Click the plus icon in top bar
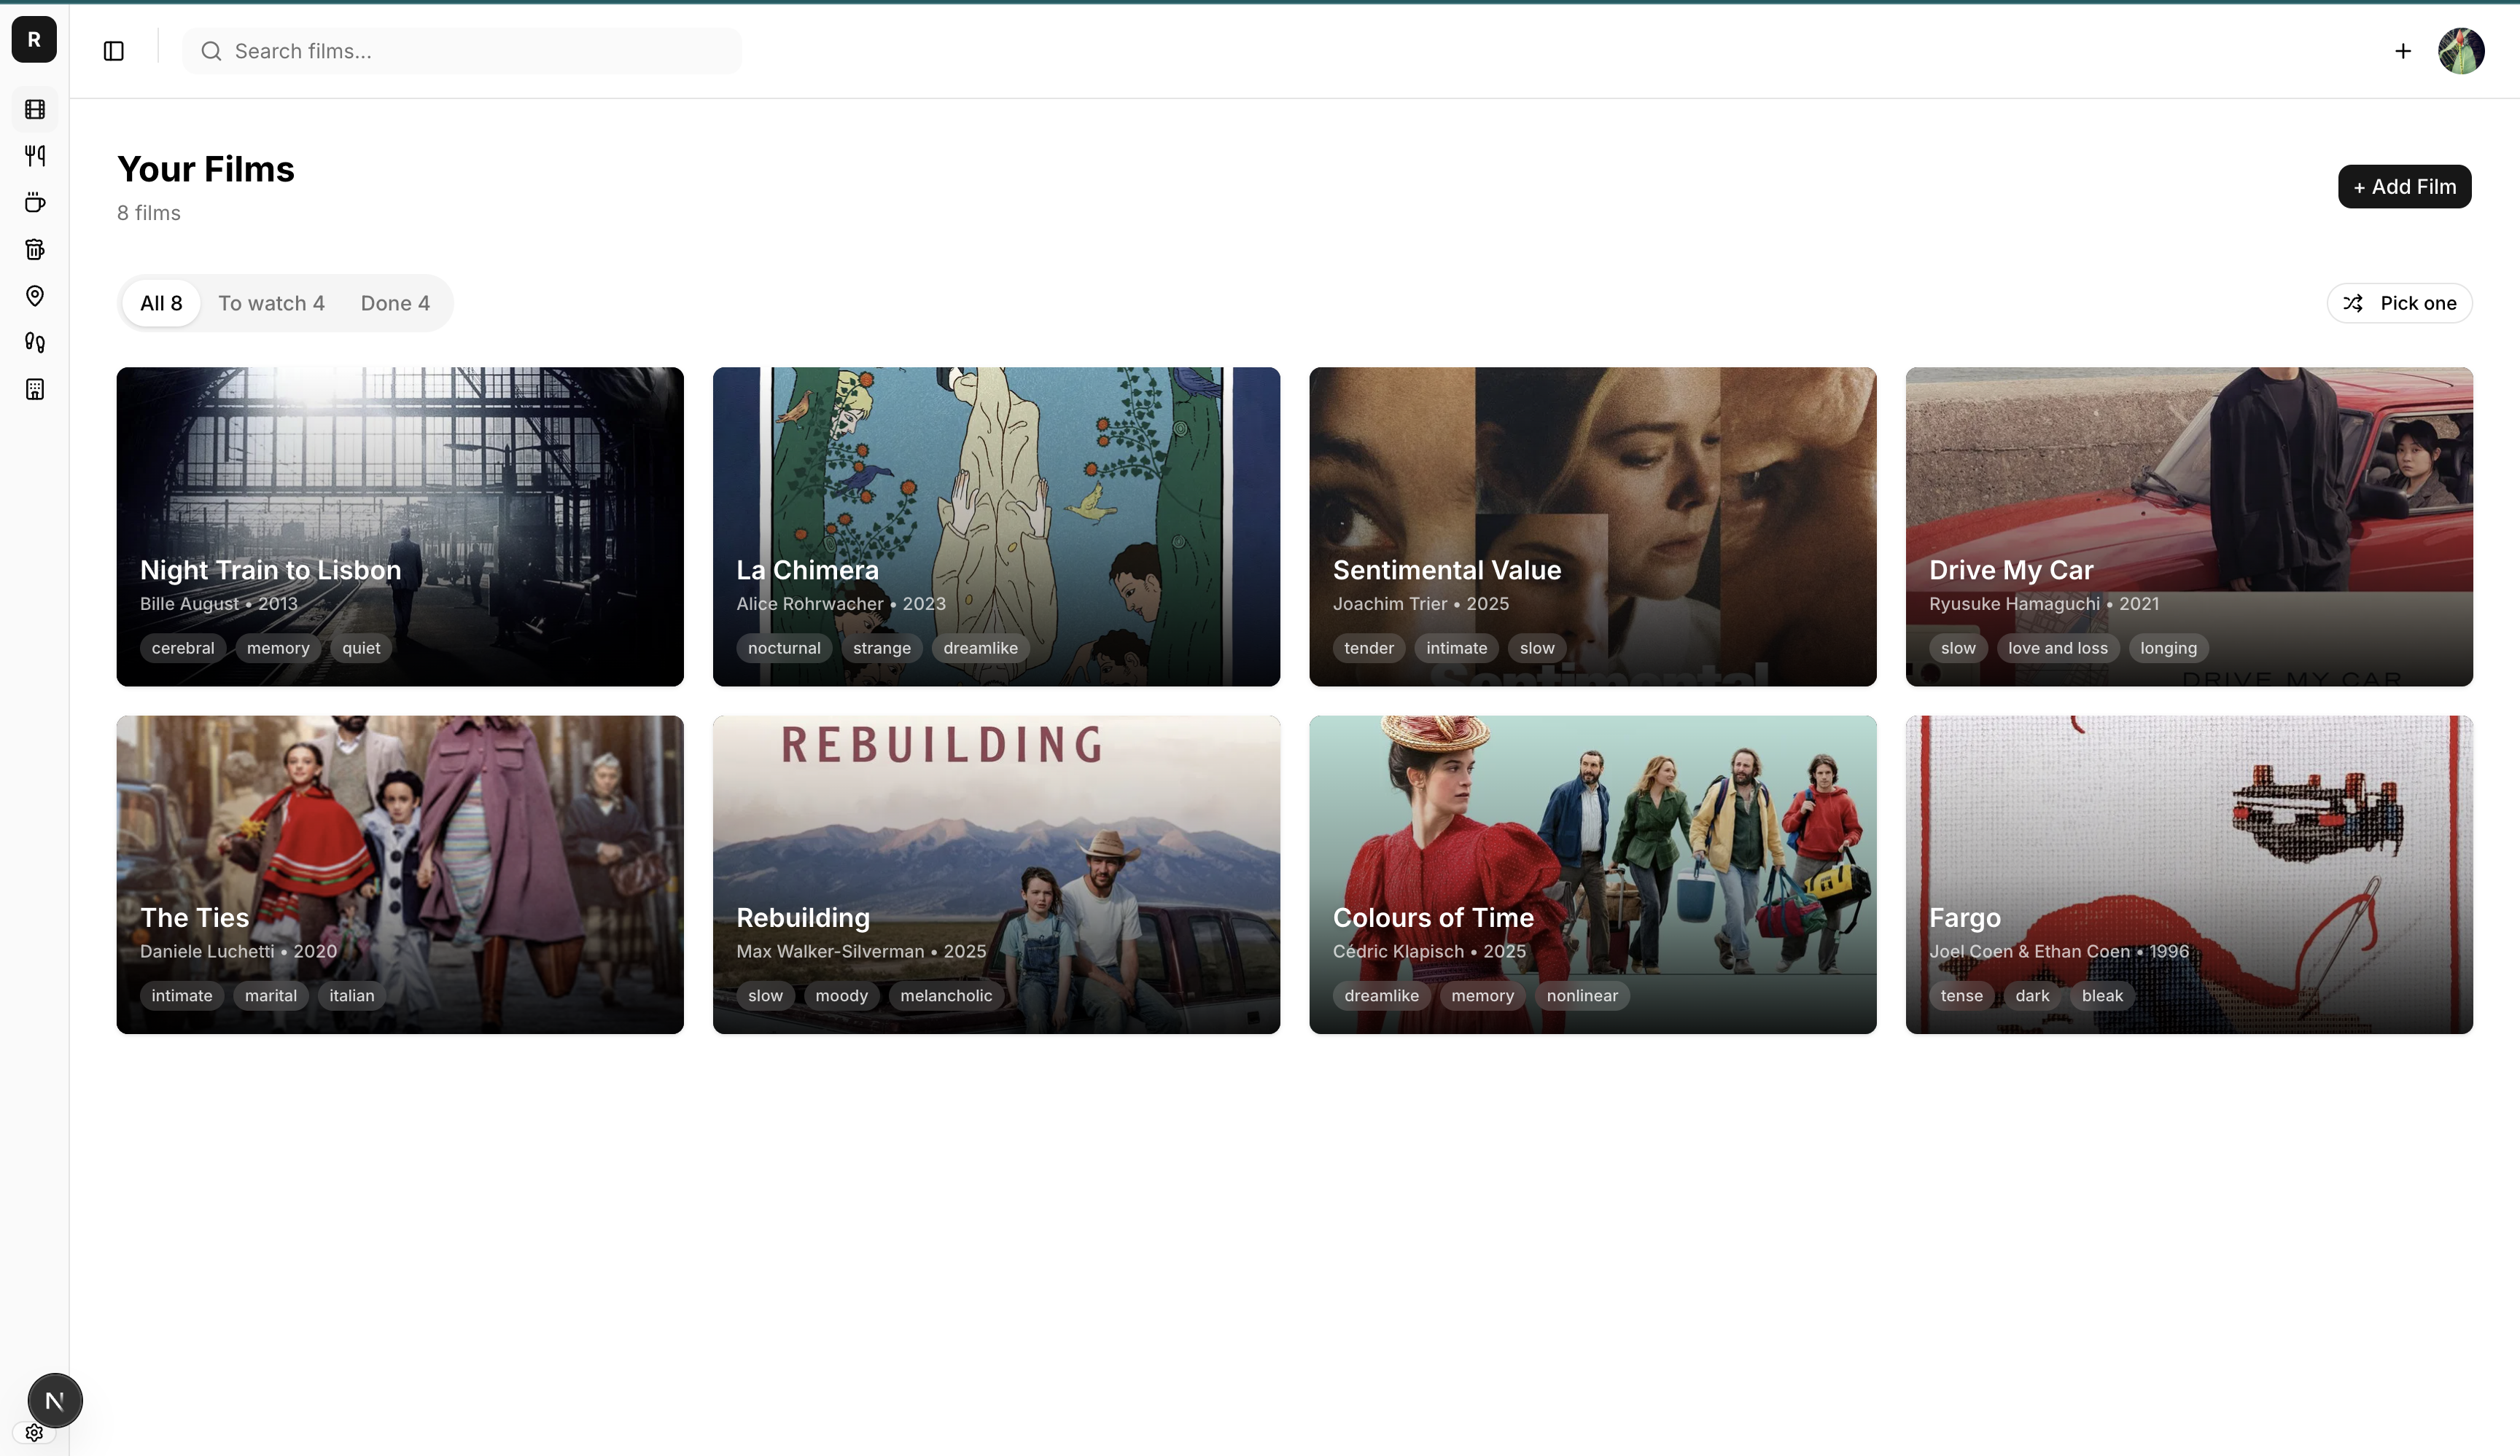Image resolution: width=2520 pixels, height=1456 pixels. pos(2403,51)
